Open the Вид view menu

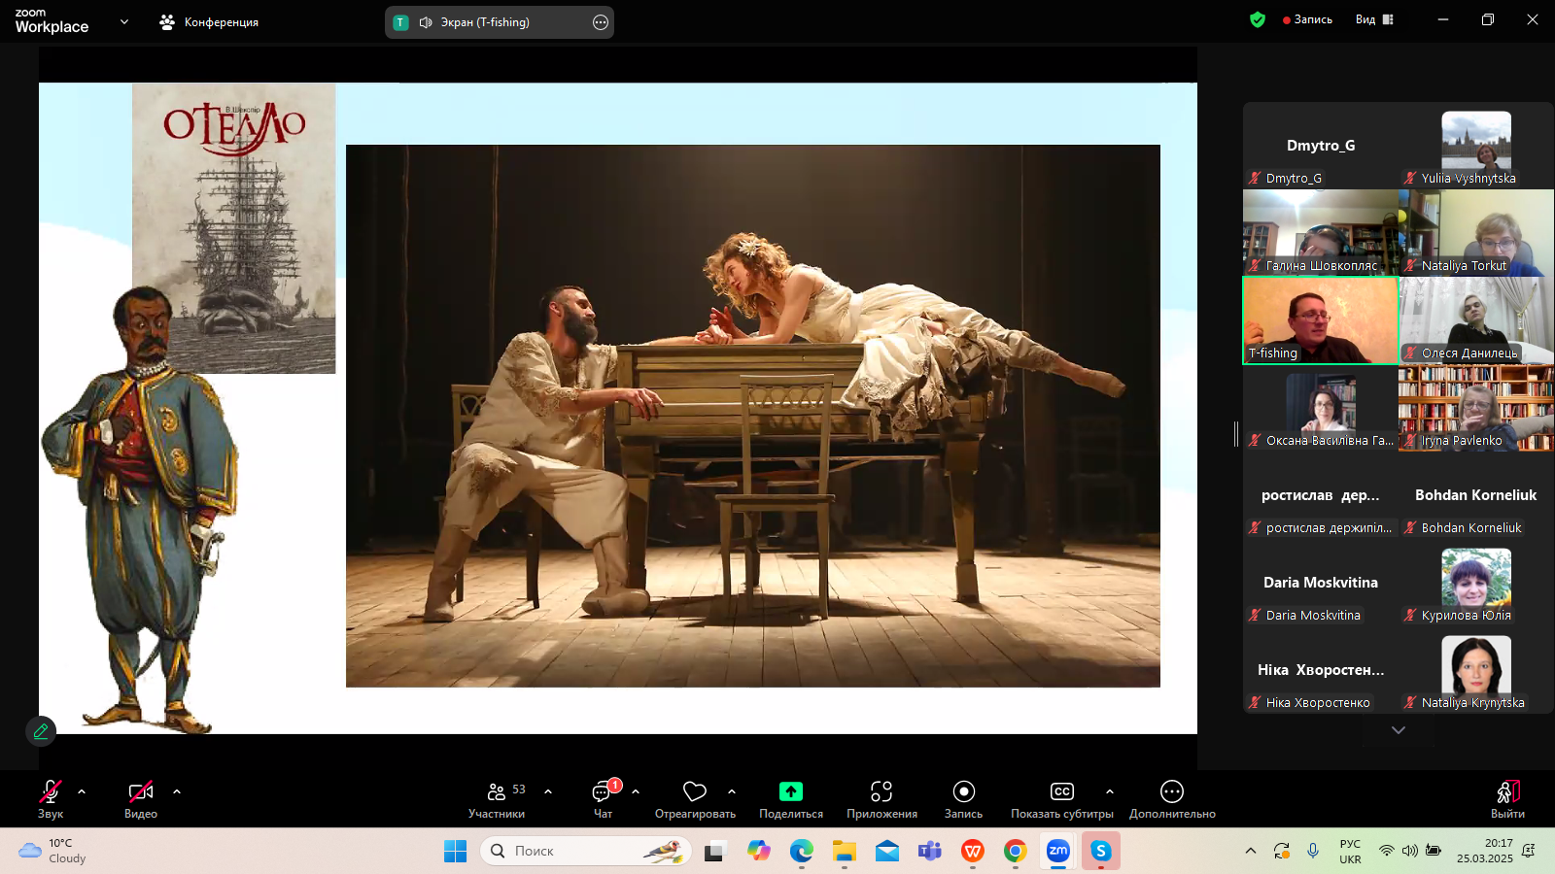tap(1373, 19)
